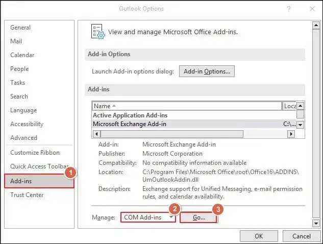Viewport: 323px width, 244px height.
Task: Sort add-ins by the Name column header
Action: coord(186,106)
